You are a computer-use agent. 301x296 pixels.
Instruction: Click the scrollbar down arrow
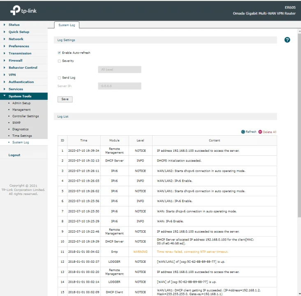[x=299, y=294]
